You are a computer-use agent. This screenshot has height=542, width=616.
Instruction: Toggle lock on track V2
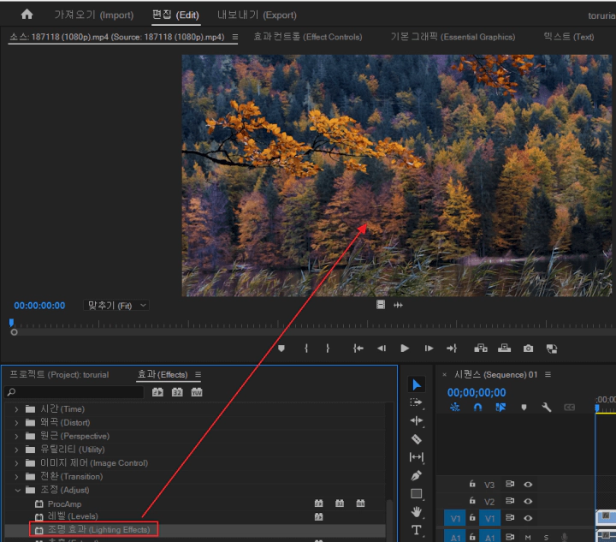pyautogui.click(x=472, y=501)
